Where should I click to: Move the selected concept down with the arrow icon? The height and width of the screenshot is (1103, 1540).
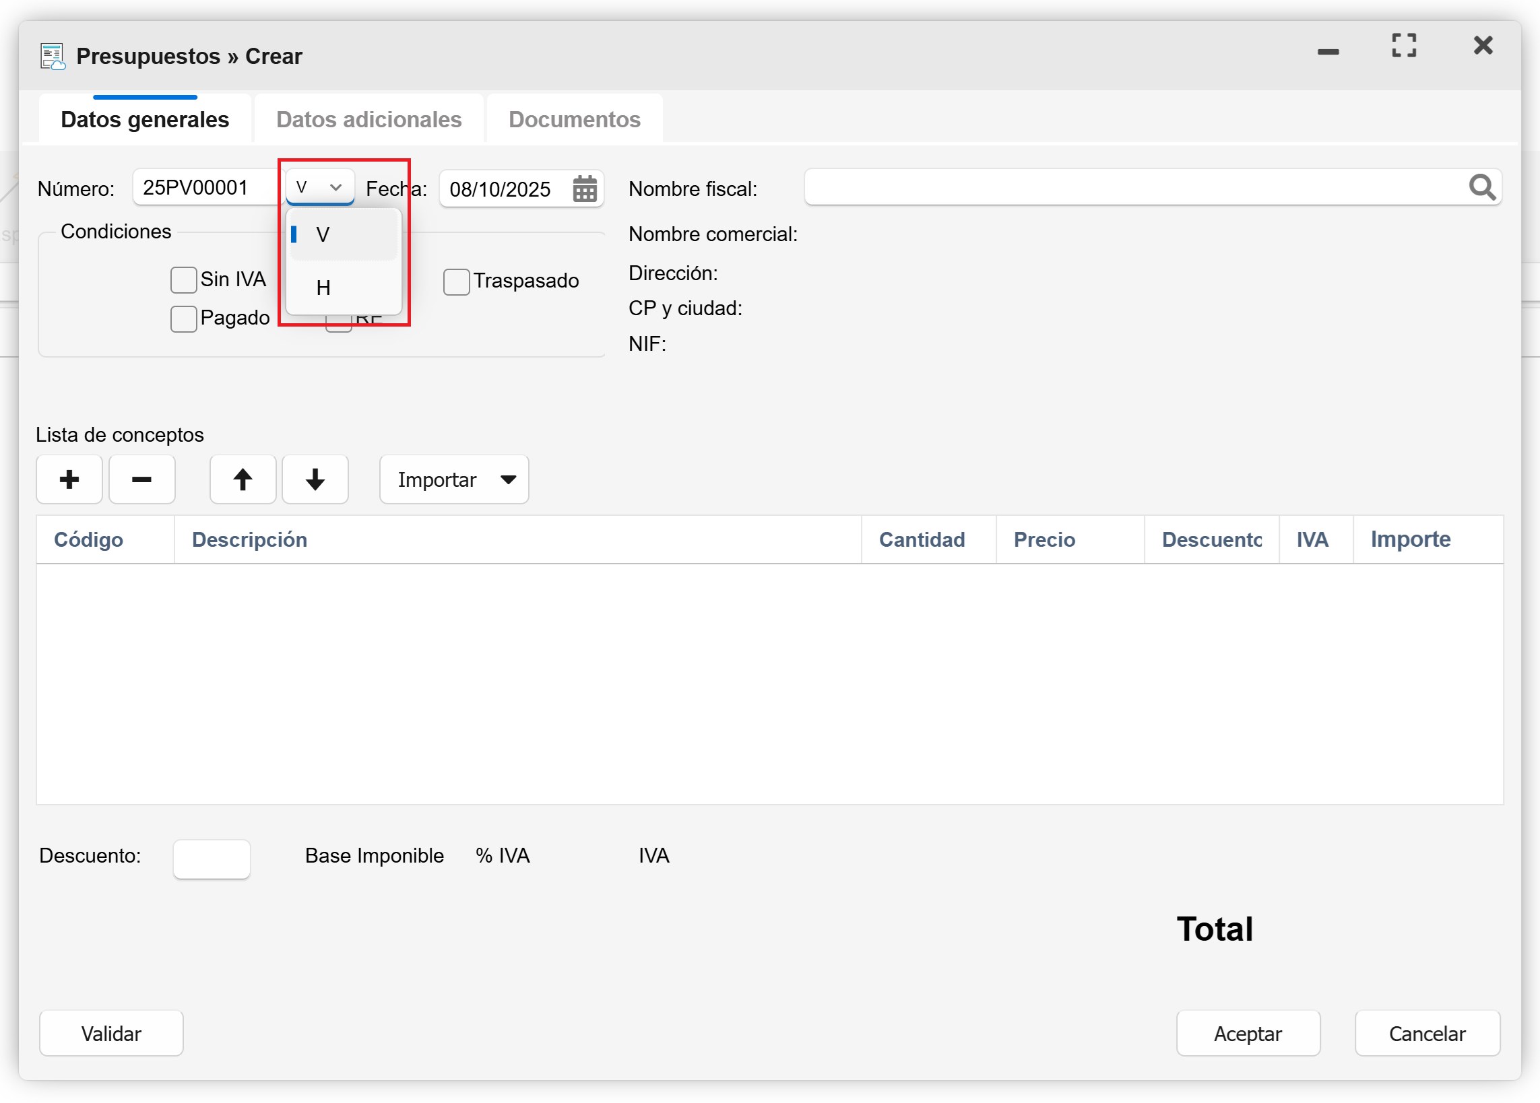[315, 480]
